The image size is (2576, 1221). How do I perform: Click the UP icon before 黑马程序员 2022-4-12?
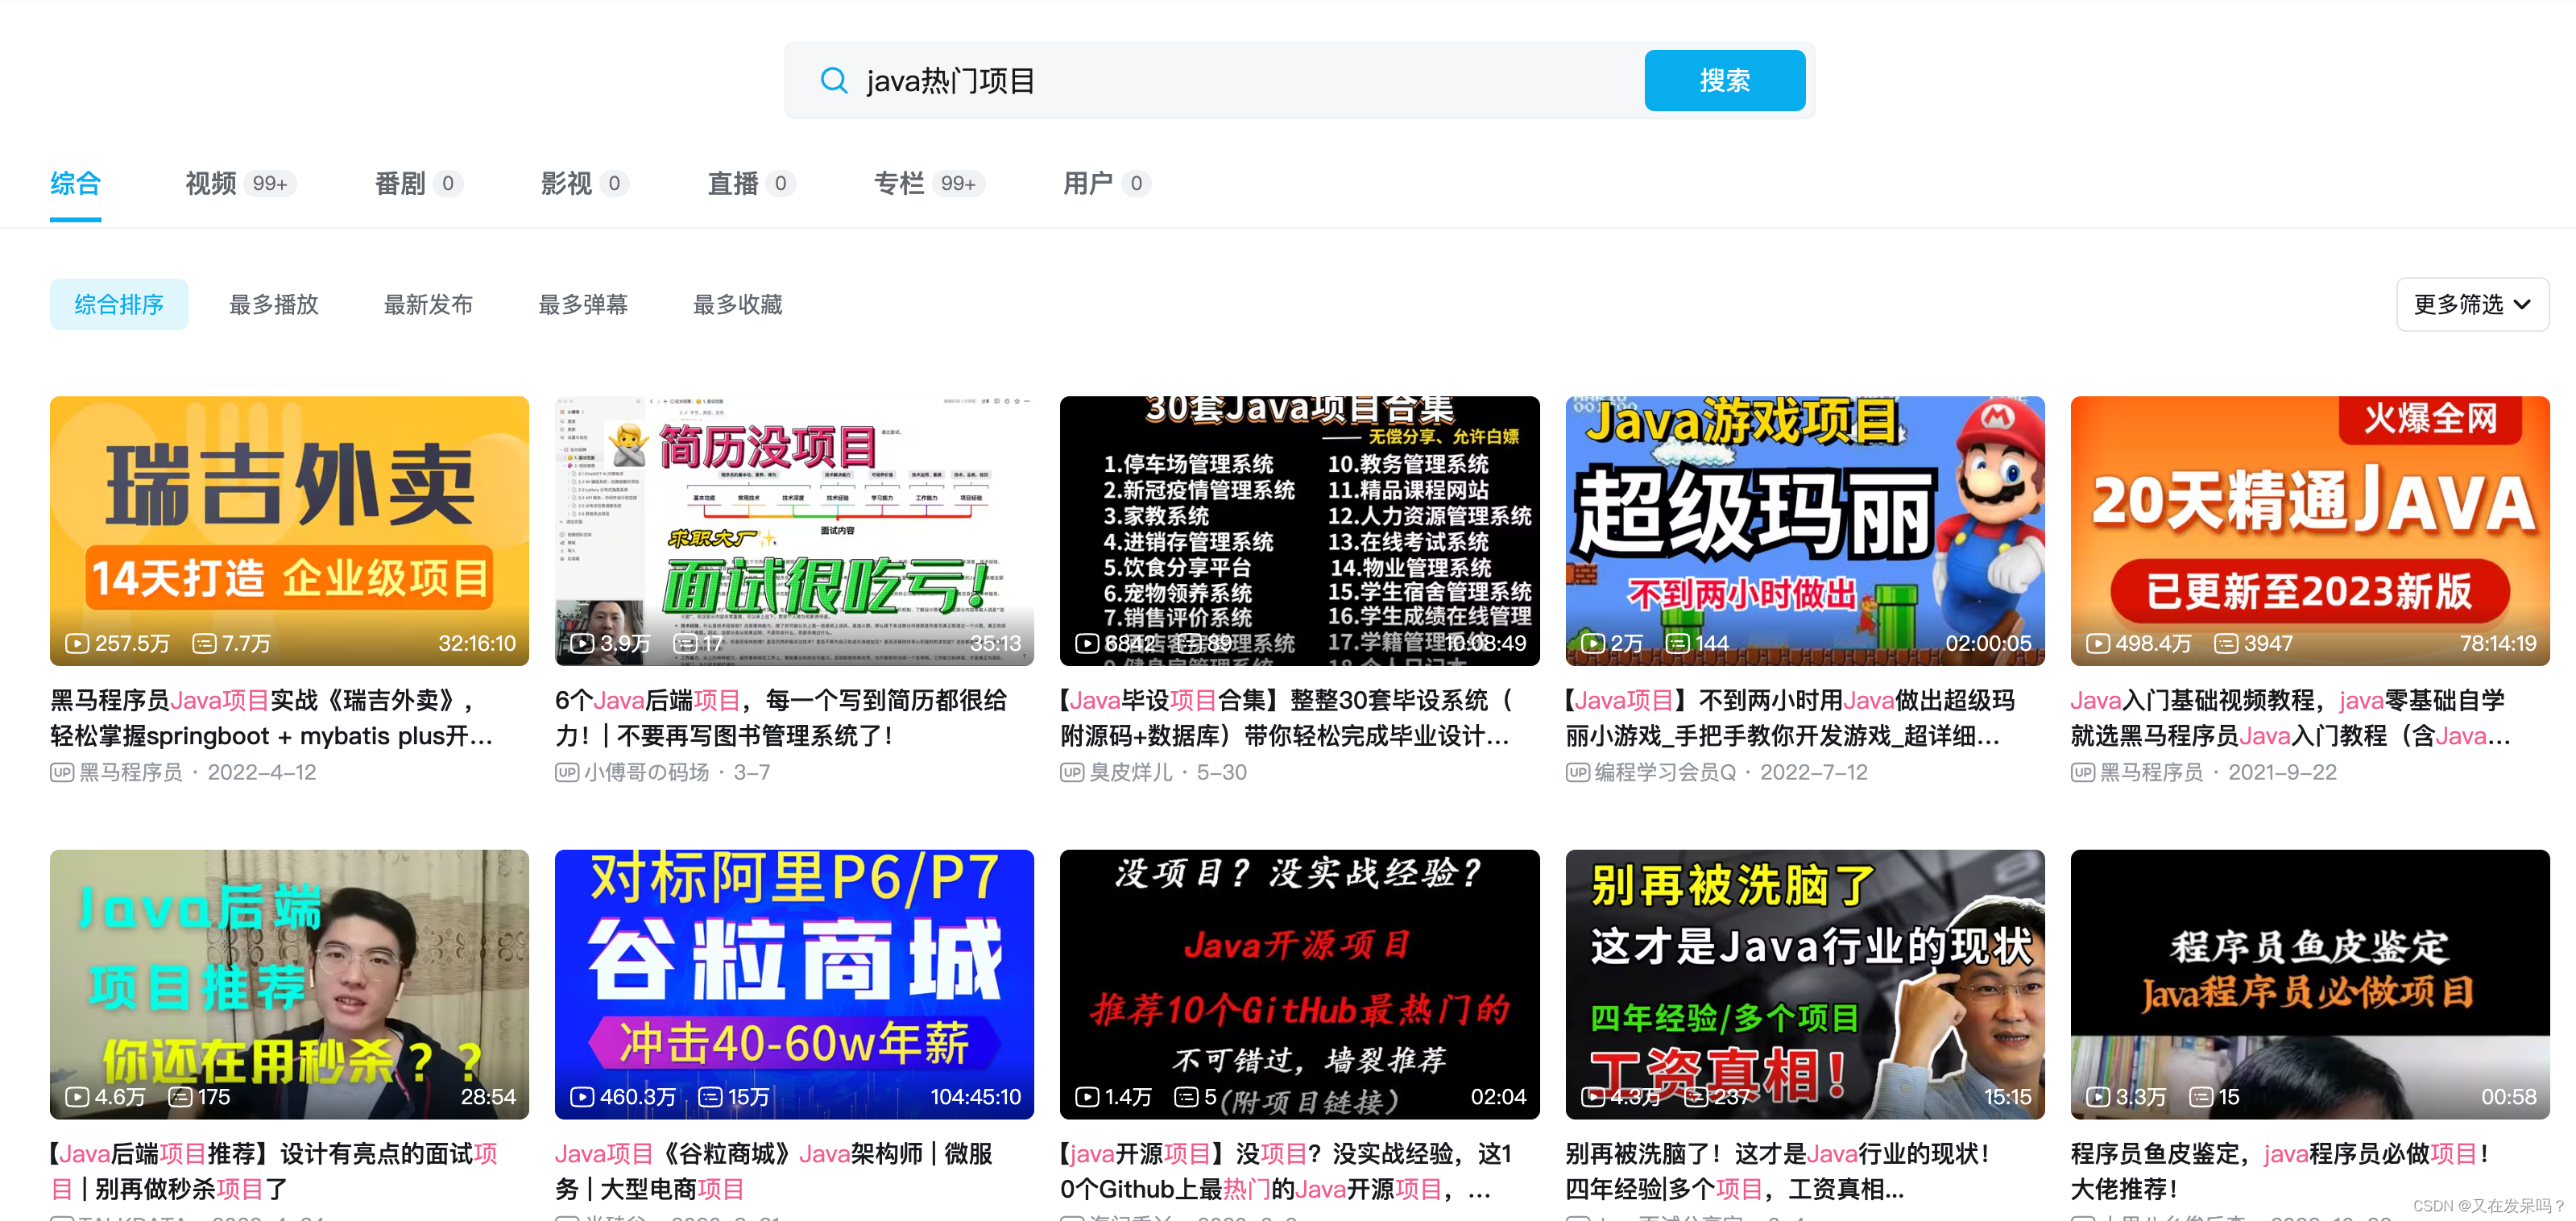(x=62, y=772)
